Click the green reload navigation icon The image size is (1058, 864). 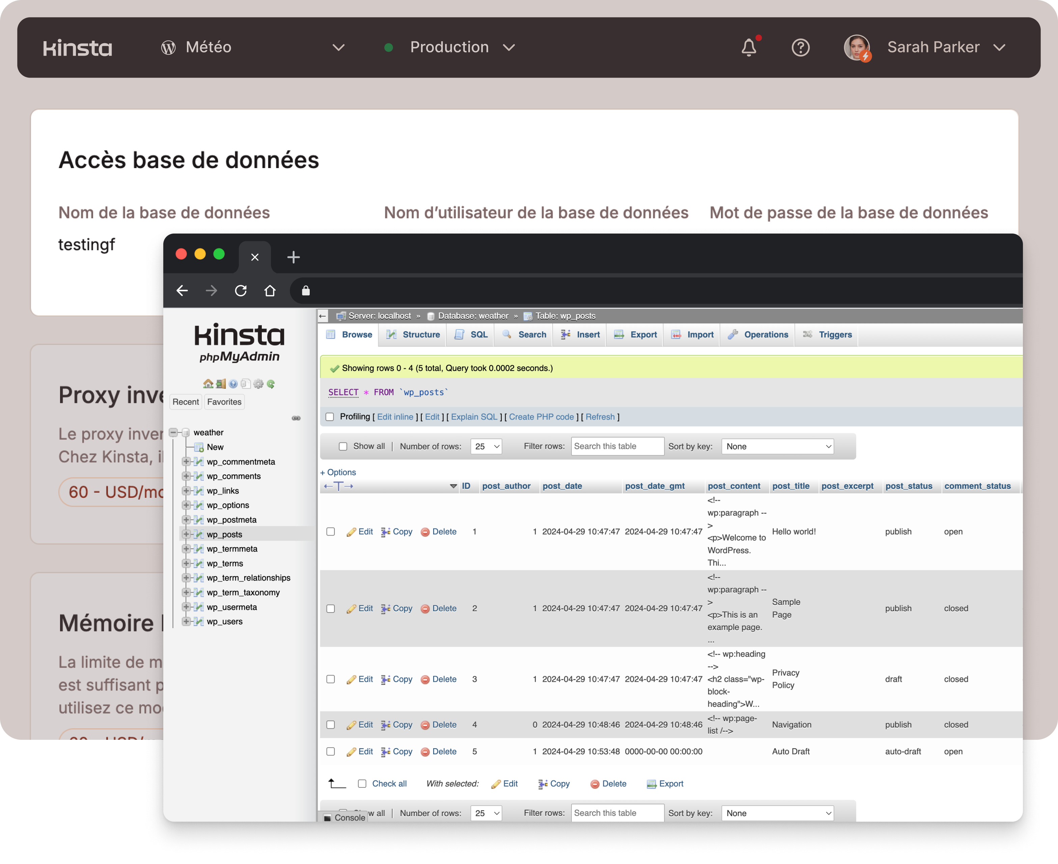(x=271, y=384)
